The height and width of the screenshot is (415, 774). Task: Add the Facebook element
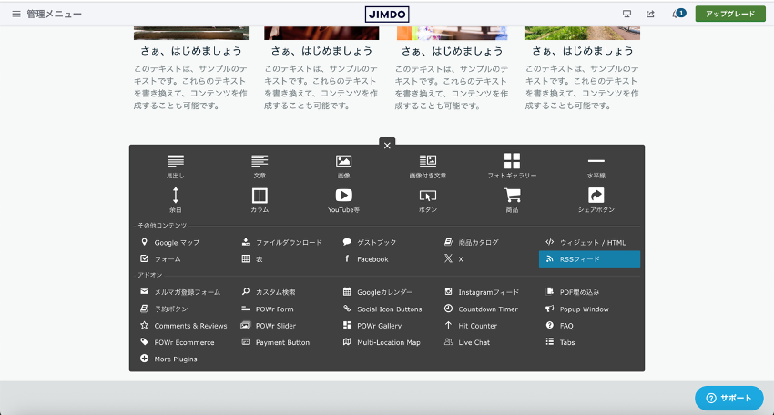point(366,259)
